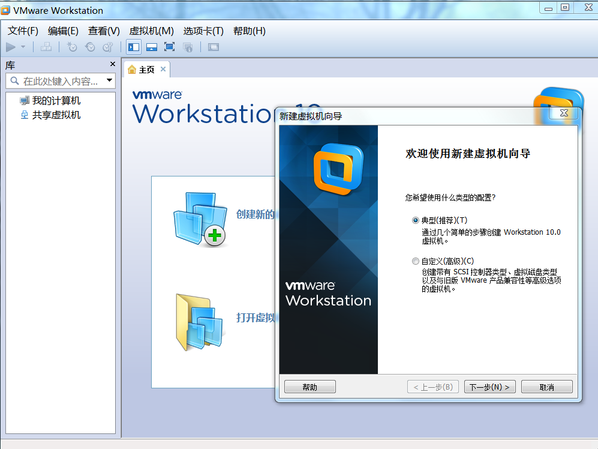Click the open virtual machine folder icon

[200, 322]
